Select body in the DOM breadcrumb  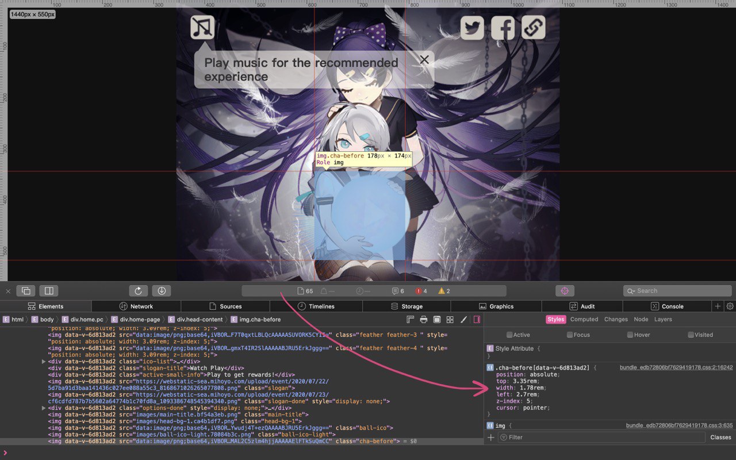[x=43, y=320]
